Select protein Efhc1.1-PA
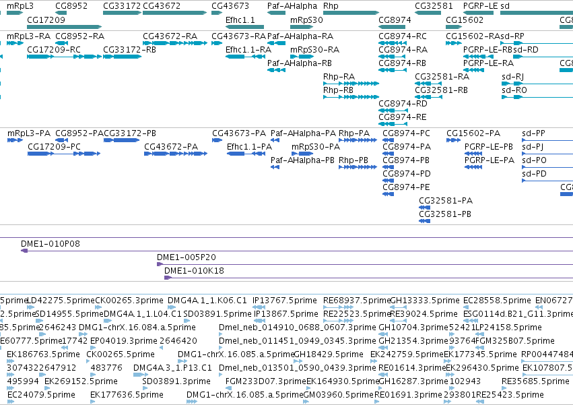The height and width of the screenshot is (405, 573). tap(250, 147)
